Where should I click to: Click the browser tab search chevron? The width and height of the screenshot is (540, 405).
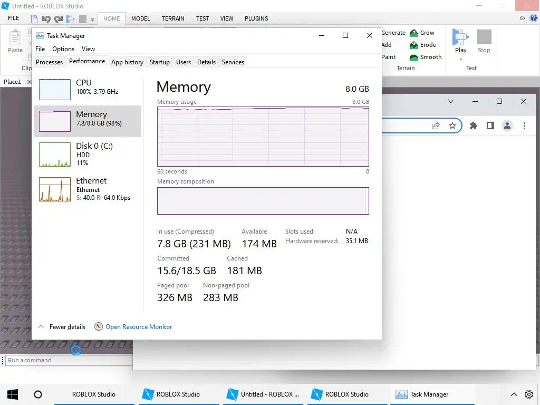(x=451, y=101)
